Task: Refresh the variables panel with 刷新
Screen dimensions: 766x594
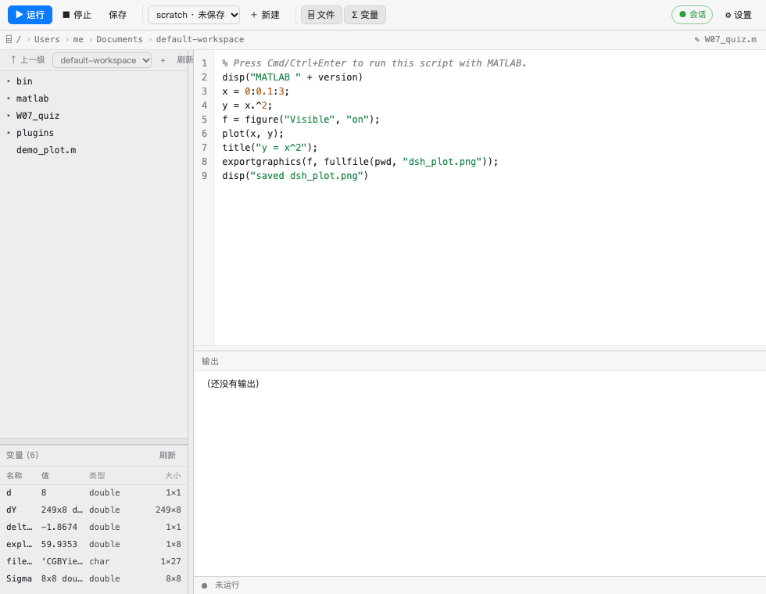Action: [x=167, y=455]
